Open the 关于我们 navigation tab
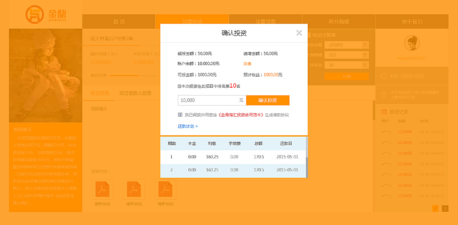Viewport: 458px width, 225px height. (412, 21)
